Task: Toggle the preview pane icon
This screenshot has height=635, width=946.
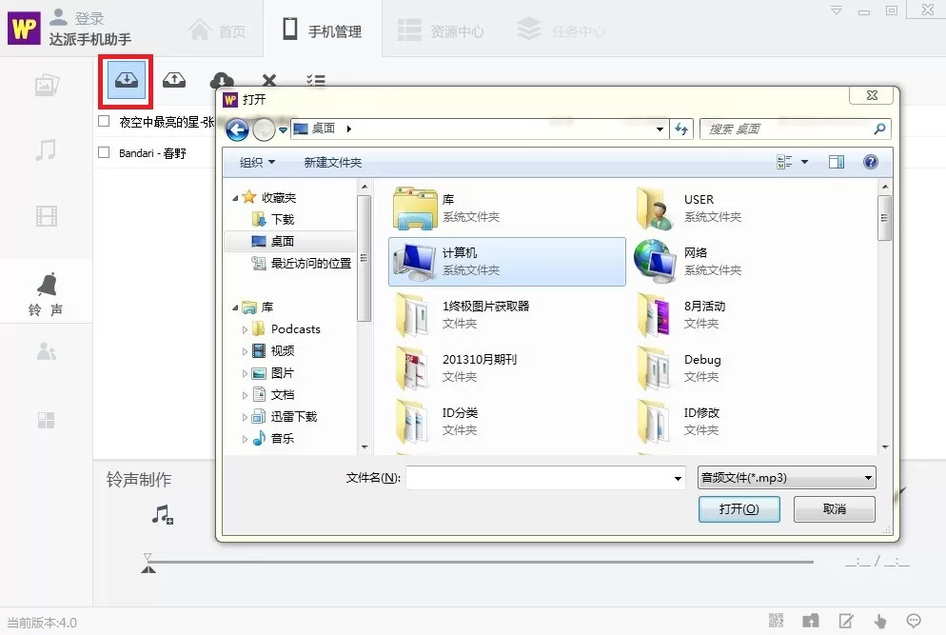Action: click(x=837, y=162)
